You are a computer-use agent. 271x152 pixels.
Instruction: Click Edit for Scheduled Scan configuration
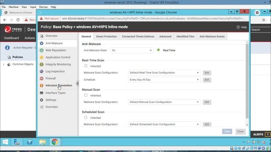click(x=207, y=124)
